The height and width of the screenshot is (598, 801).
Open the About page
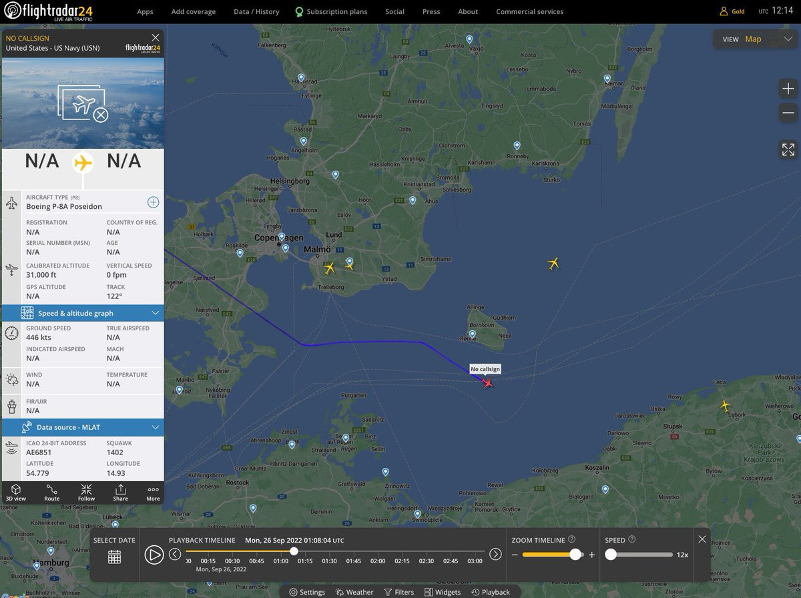pyautogui.click(x=468, y=11)
